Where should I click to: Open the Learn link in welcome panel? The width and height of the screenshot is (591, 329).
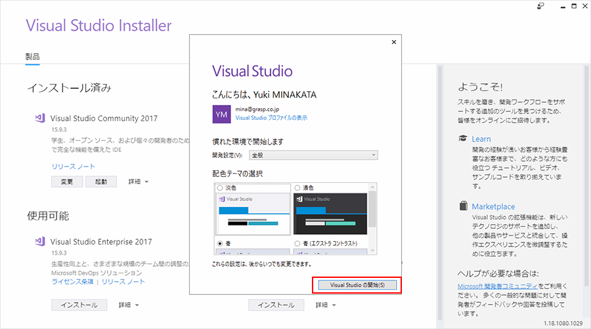(x=481, y=139)
